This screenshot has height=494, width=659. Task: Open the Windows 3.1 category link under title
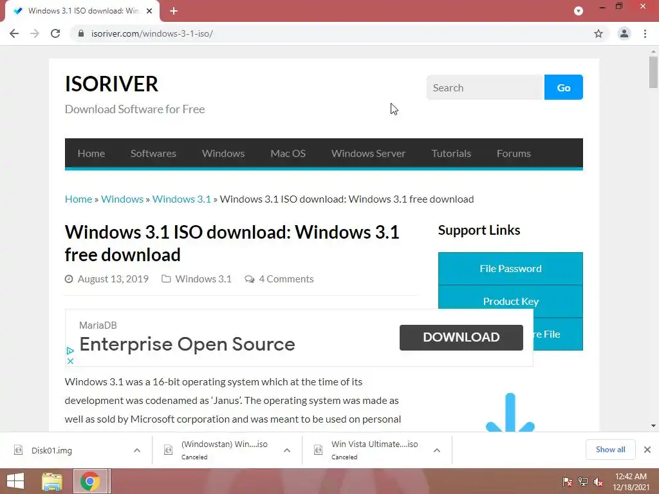(203, 279)
